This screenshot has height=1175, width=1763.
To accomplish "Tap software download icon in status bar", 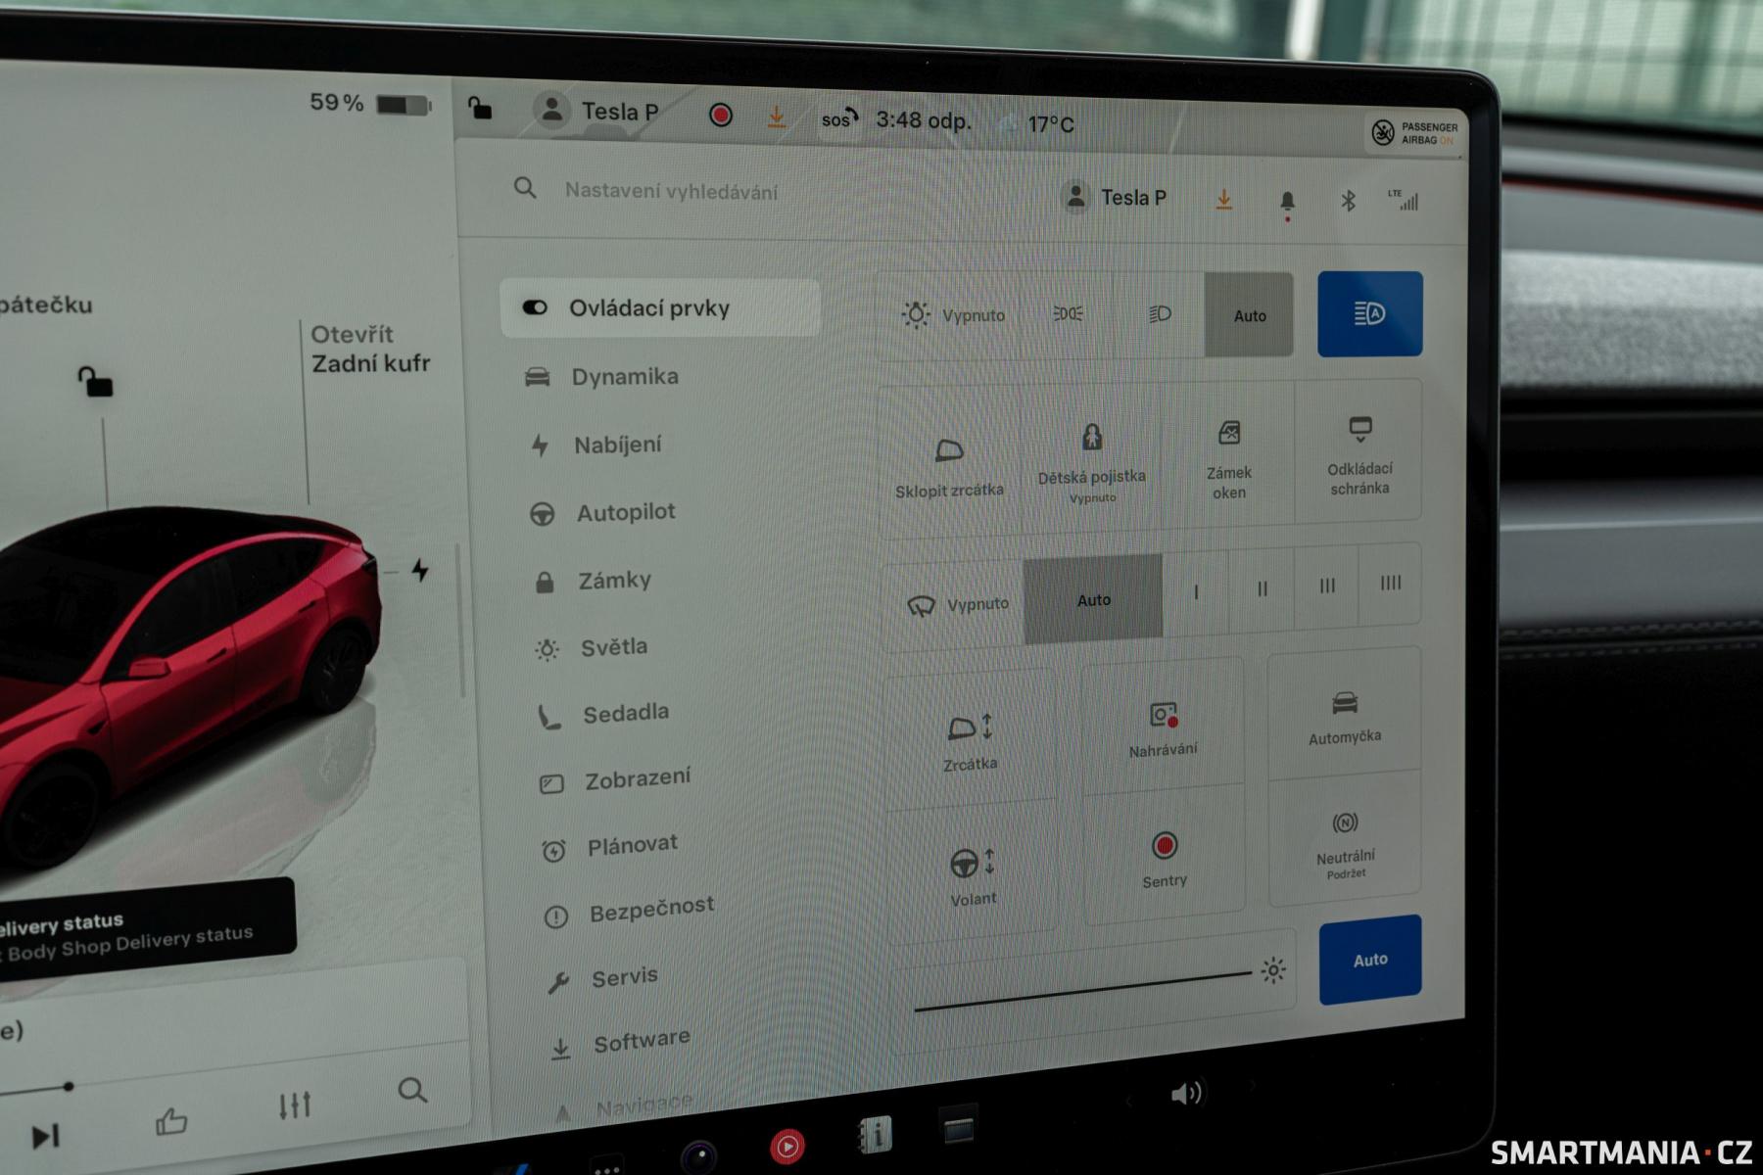I will click(x=776, y=117).
